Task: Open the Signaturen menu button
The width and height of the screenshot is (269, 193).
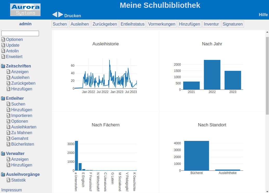Action: pos(233,24)
